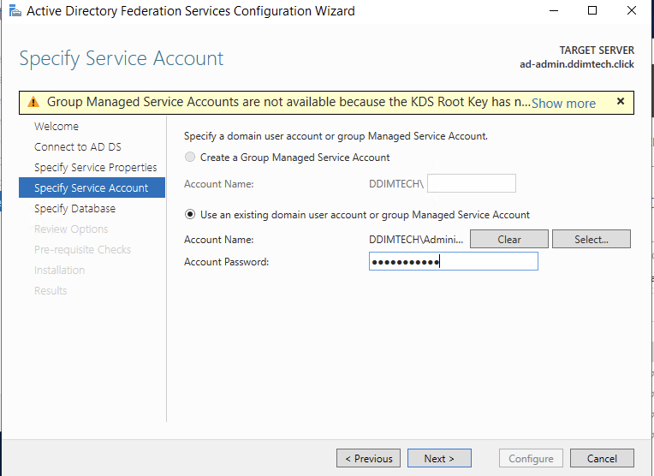The image size is (654, 476).
Task: Click the Review Options step
Action: point(71,229)
